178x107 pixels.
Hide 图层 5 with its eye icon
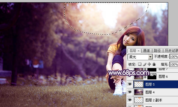coord(130,84)
